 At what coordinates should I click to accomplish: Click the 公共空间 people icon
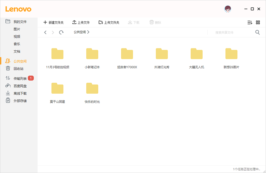click(8, 61)
